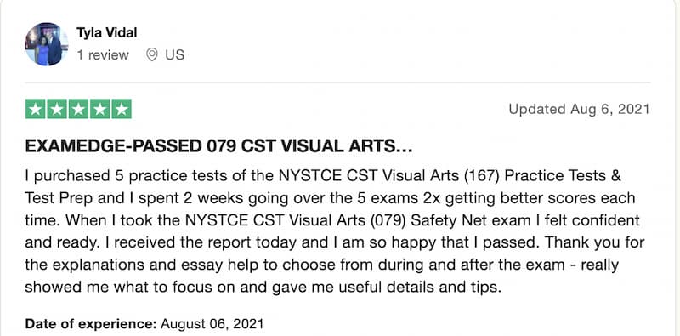The width and height of the screenshot is (680, 336).
Task: Click the fourth green rating star
Action: click(x=99, y=109)
